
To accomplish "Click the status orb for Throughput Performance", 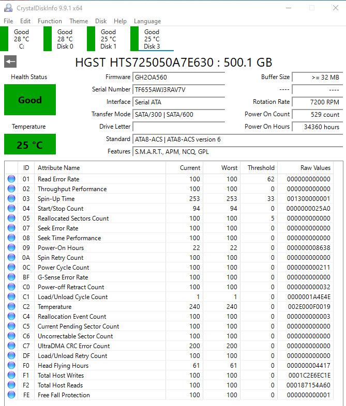I will click(x=11, y=189).
